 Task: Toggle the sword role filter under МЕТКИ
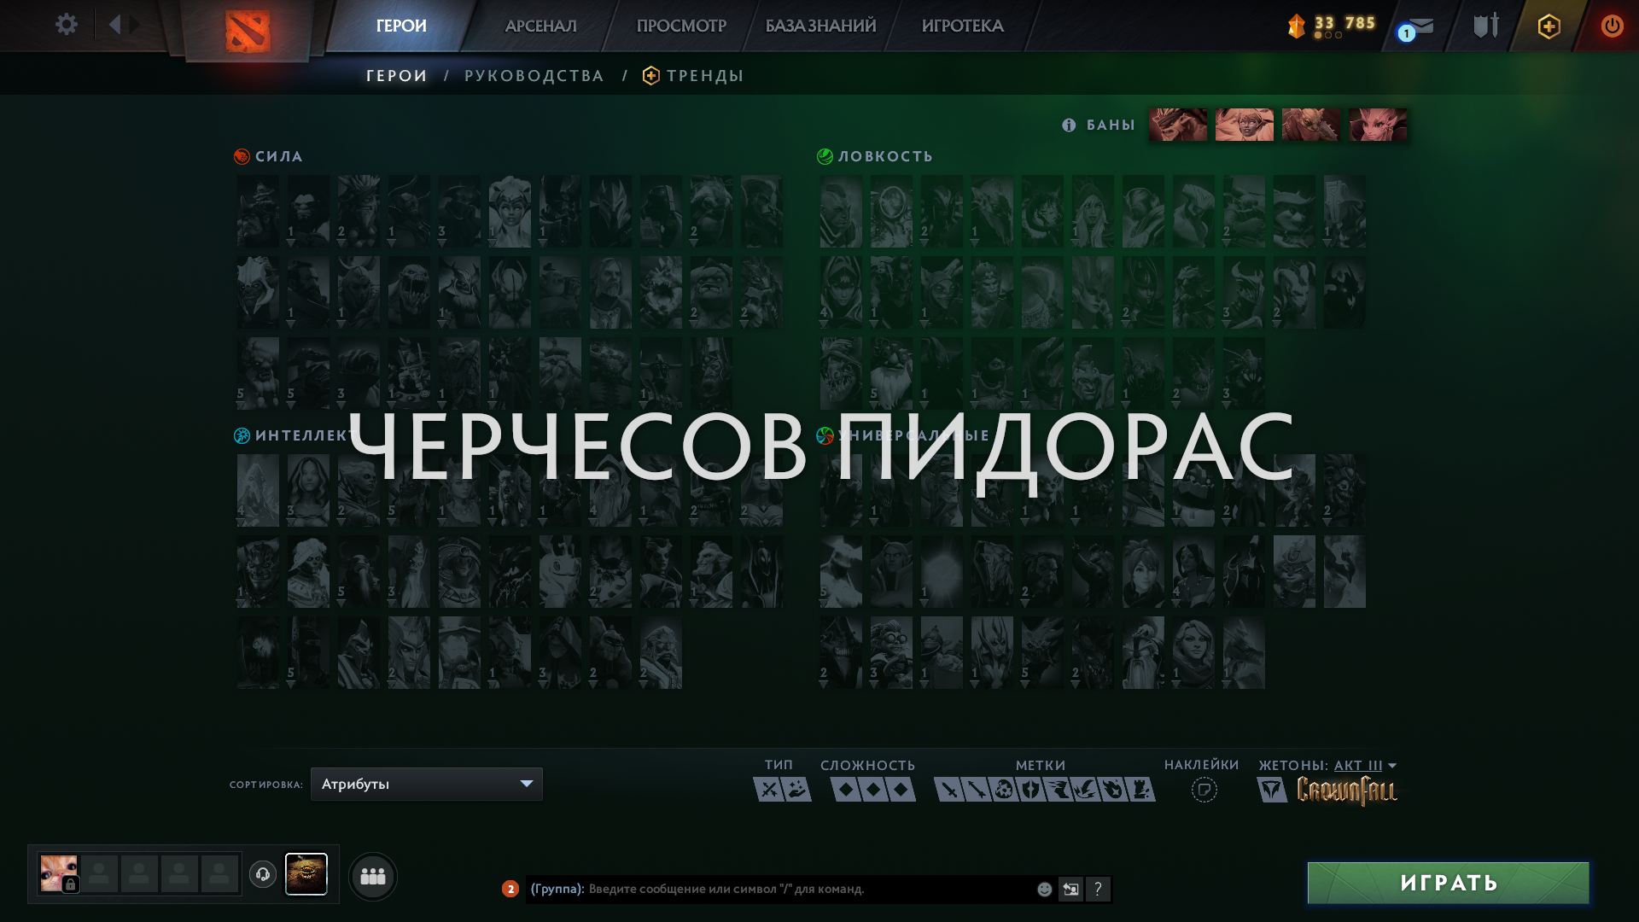tap(949, 790)
